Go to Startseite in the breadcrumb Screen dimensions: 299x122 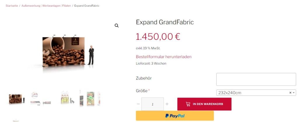12,6
